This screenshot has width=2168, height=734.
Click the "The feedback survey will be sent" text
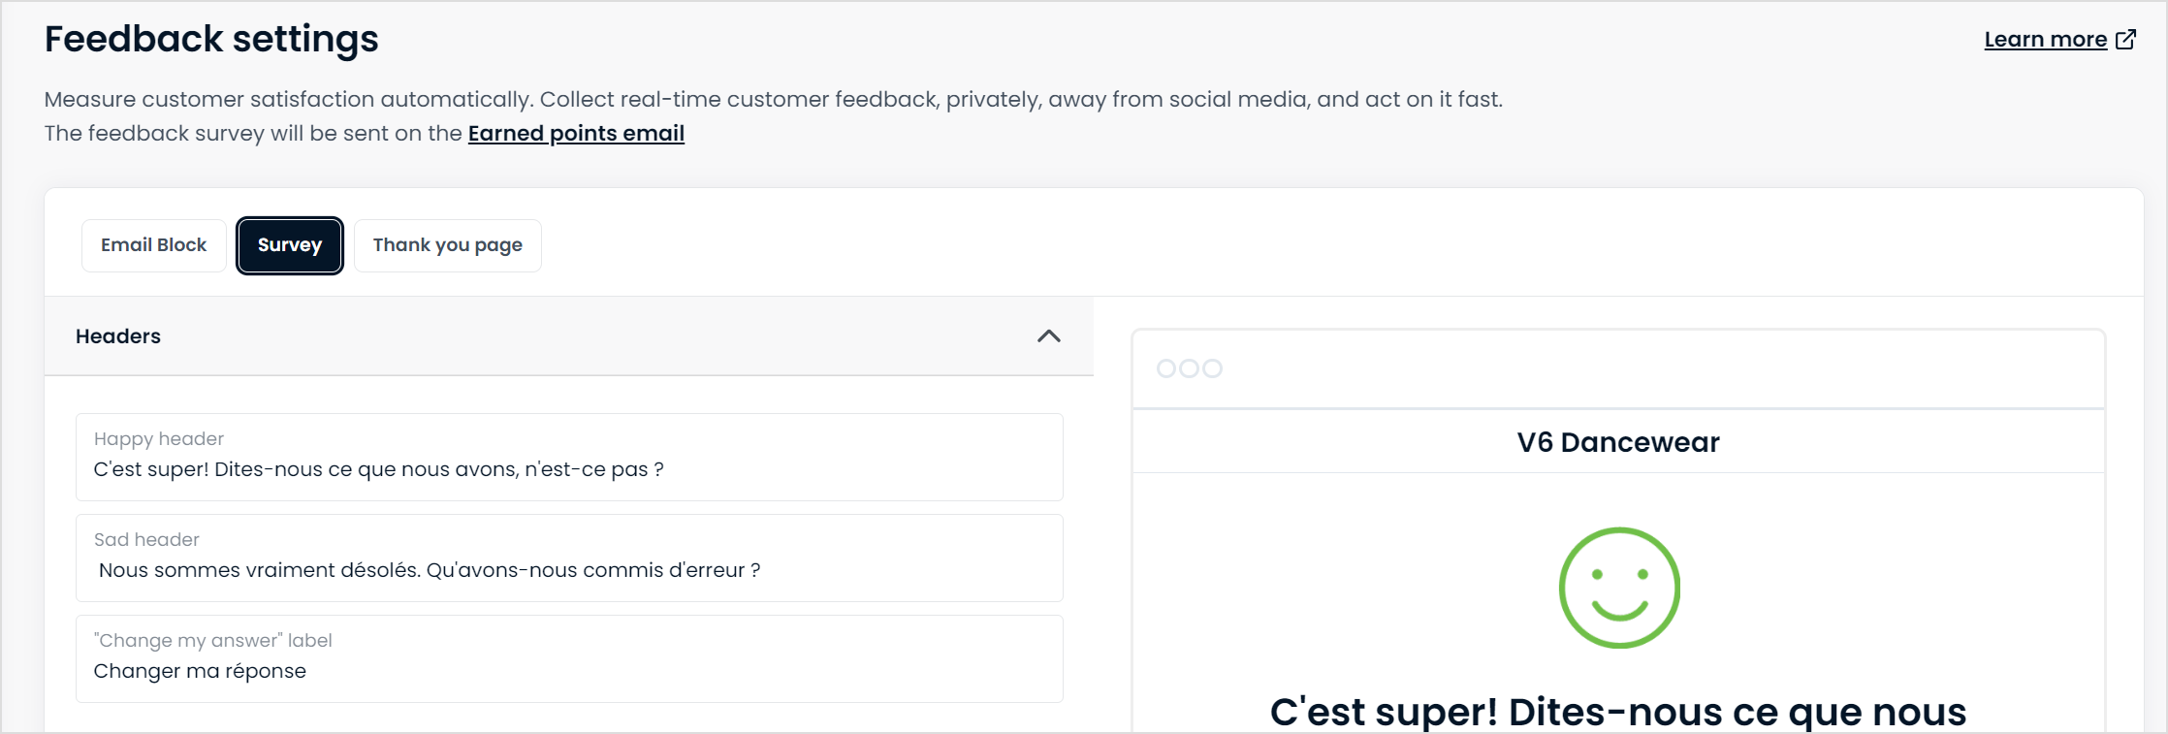[253, 134]
